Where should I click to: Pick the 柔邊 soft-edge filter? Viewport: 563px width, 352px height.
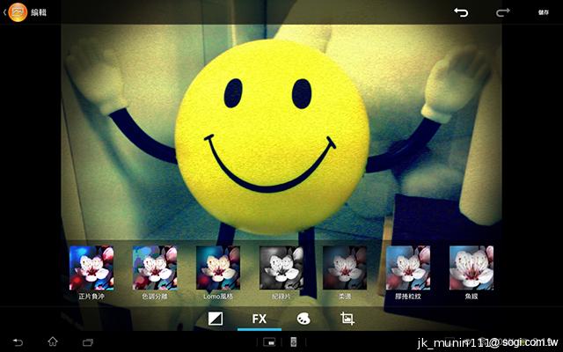(x=345, y=268)
